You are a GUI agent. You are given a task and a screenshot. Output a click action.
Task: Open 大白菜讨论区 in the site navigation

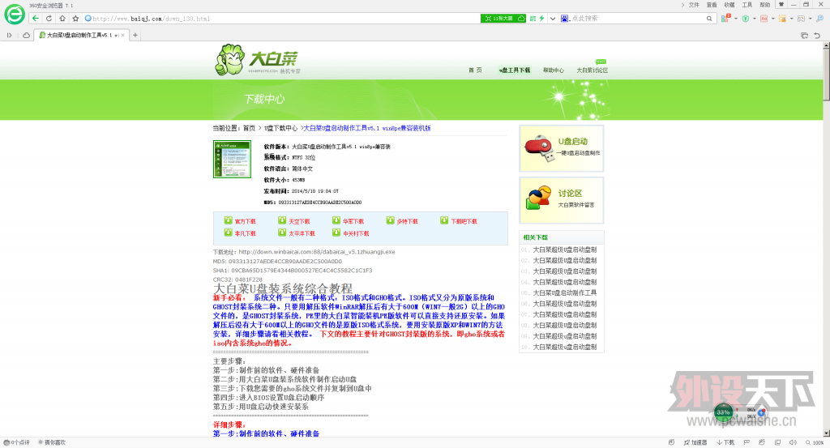[592, 70]
